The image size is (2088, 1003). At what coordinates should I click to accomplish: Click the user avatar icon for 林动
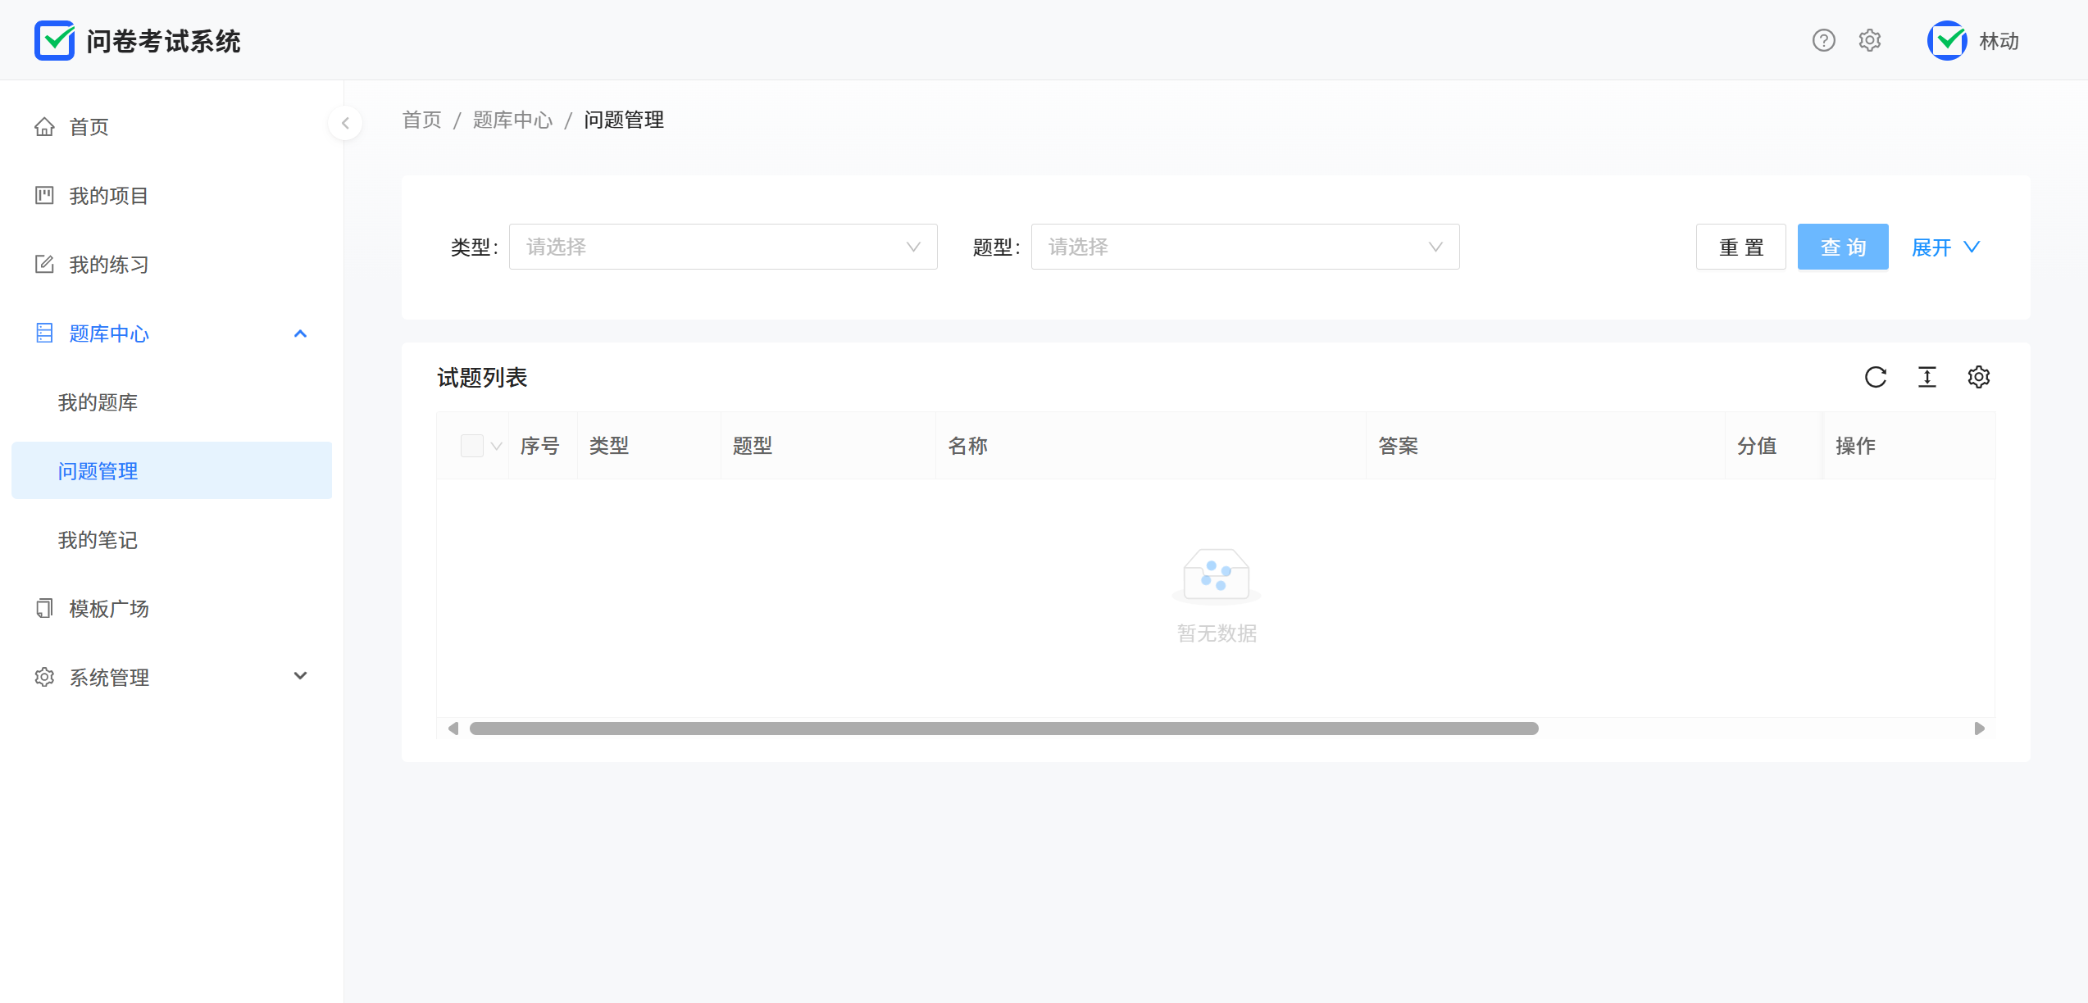pyautogui.click(x=1947, y=40)
